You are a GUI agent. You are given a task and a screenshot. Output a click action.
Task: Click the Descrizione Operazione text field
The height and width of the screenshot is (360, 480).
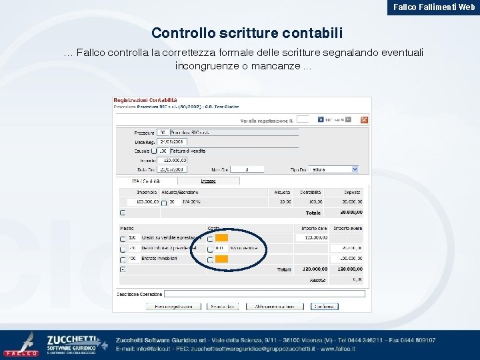click(265, 294)
